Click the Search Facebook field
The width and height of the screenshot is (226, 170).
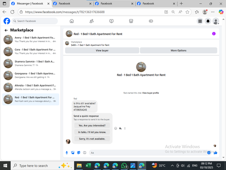pos(35,21)
